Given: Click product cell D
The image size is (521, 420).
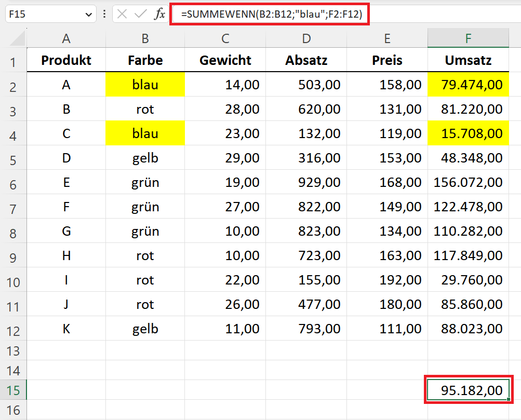Looking at the screenshot, I should pos(66,158).
